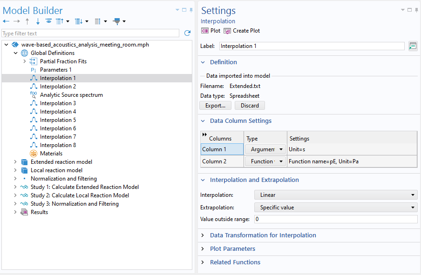Image resolution: width=421 pixels, height=275 pixels.
Task: Move node up in Model Builder
Action: (x=27, y=21)
